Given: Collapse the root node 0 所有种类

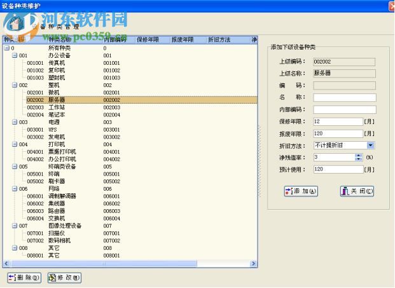Looking at the screenshot, I should coord(7,48).
